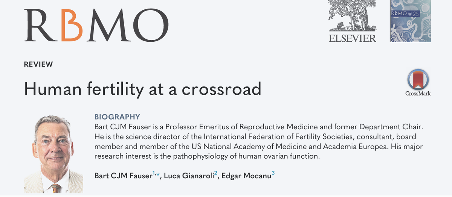This screenshot has height=197, width=452.
Task: Click the ELSEVIER wordmark text
Action: point(352,38)
